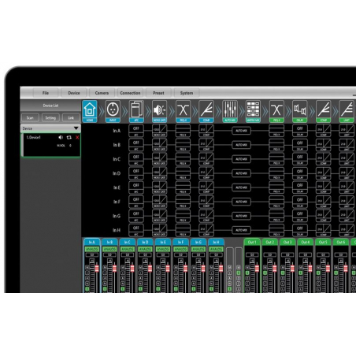
Task: Toggle the In D AFC OFF block
Action: pos(136,173)
